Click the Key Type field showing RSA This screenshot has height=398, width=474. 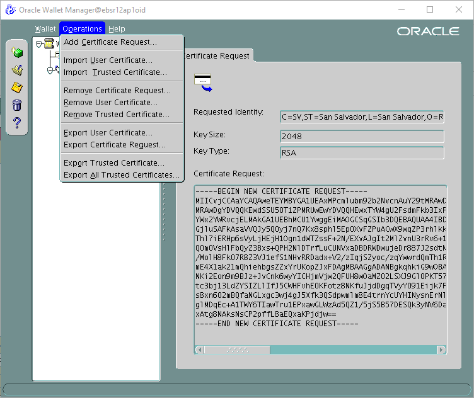(x=362, y=153)
